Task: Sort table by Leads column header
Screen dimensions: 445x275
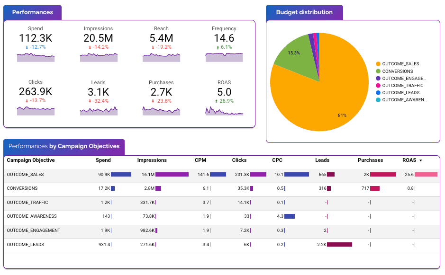Action: 322,160
